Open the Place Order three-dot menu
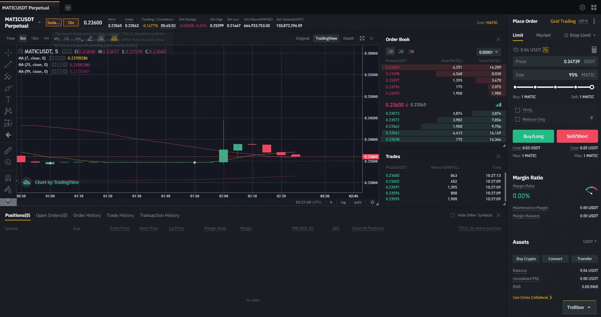The image size is (601, 317). [594, 21]
